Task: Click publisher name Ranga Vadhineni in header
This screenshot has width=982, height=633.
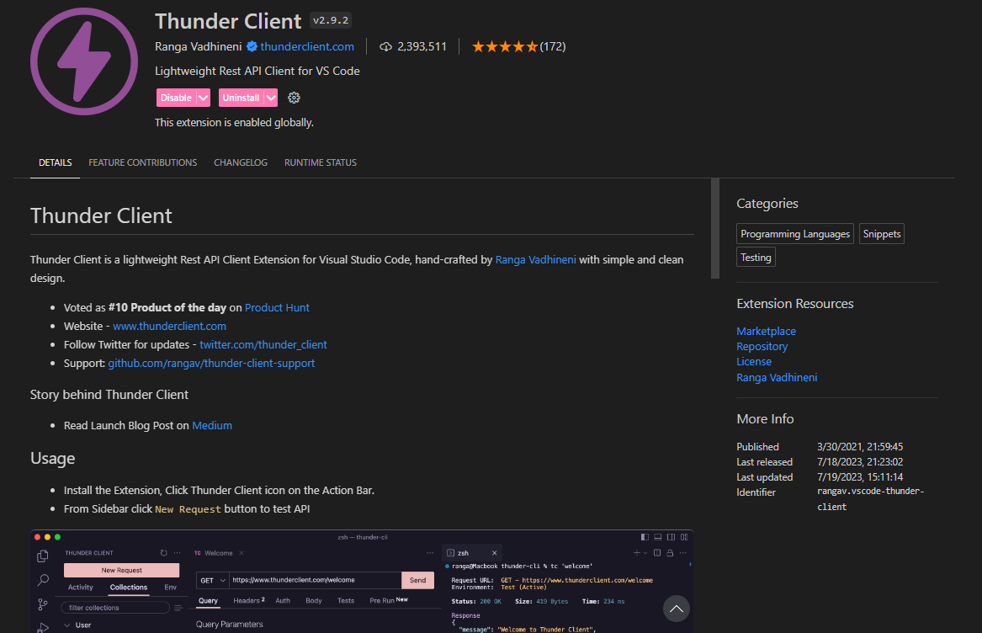Action: click(198, 46)
